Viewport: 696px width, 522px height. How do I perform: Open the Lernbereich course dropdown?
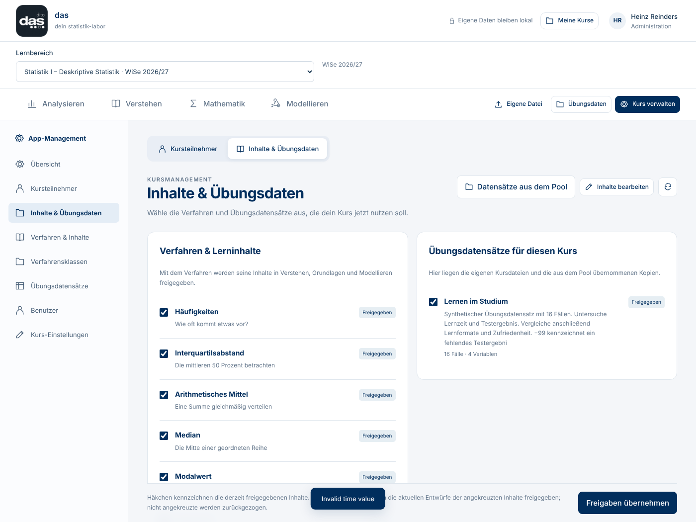point(165,72)
